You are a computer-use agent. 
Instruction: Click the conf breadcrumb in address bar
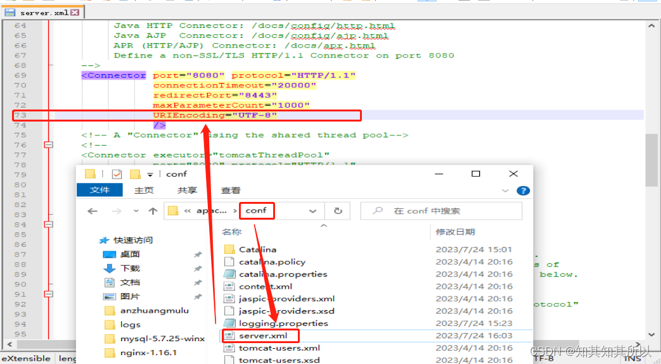256,210
